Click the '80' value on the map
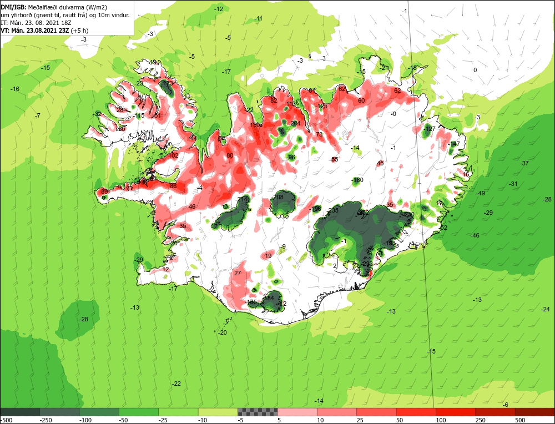The image size is (555, 424). pos(230,155)
